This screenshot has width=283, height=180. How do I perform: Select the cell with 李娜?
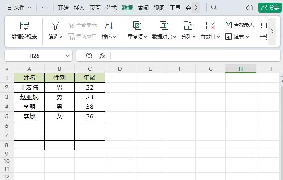point(29,116)
